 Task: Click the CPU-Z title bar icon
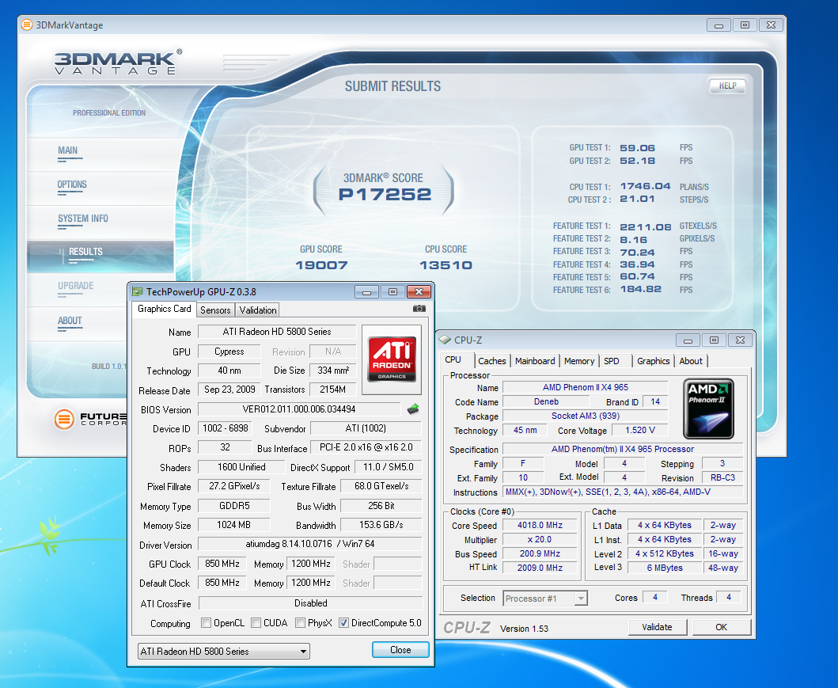[x=445, y=340]
